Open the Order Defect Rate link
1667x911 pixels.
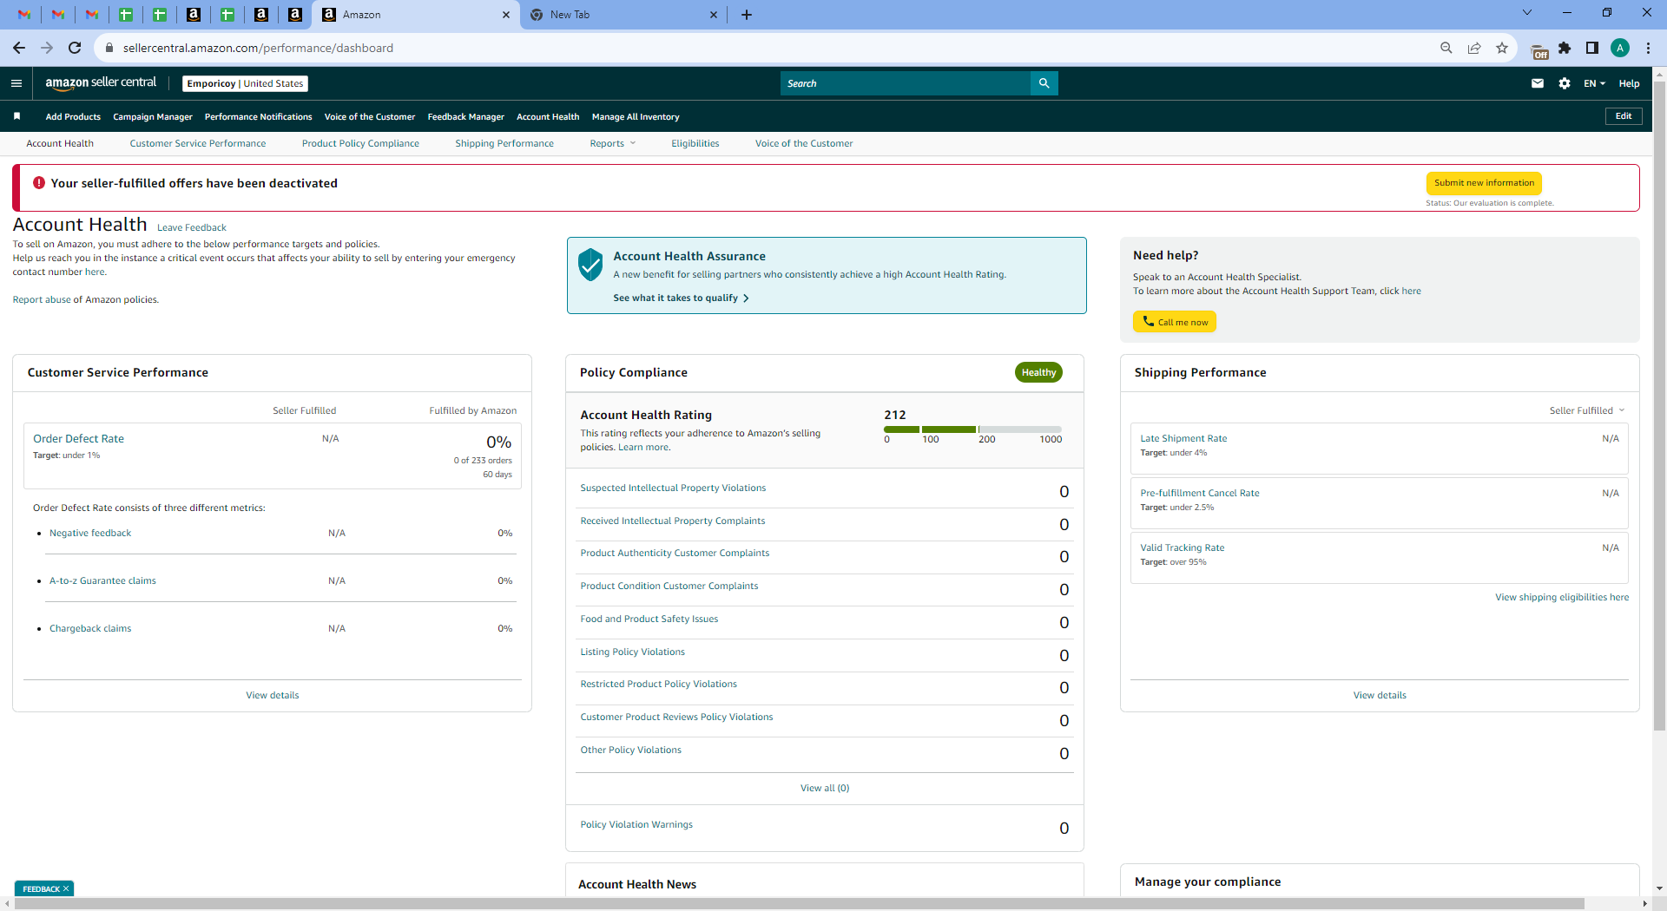[x=79, y=439]
